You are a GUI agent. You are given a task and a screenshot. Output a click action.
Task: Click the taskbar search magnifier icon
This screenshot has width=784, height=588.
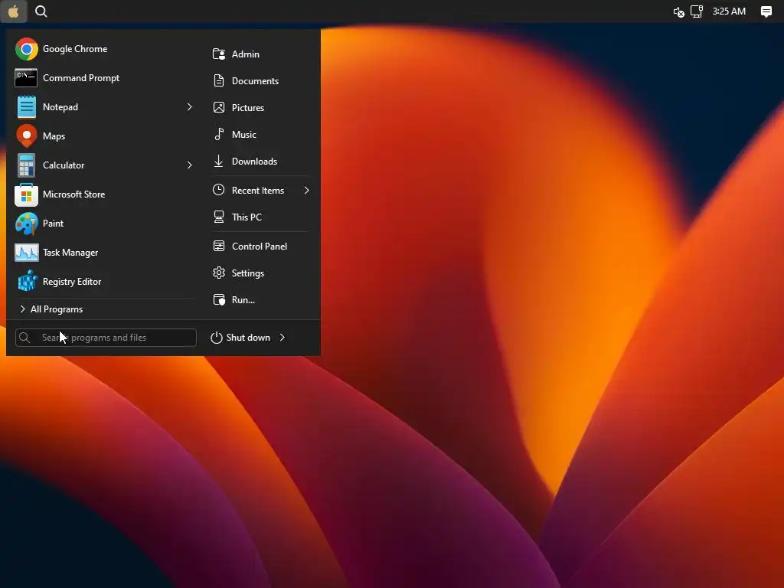tap(41, 11)
